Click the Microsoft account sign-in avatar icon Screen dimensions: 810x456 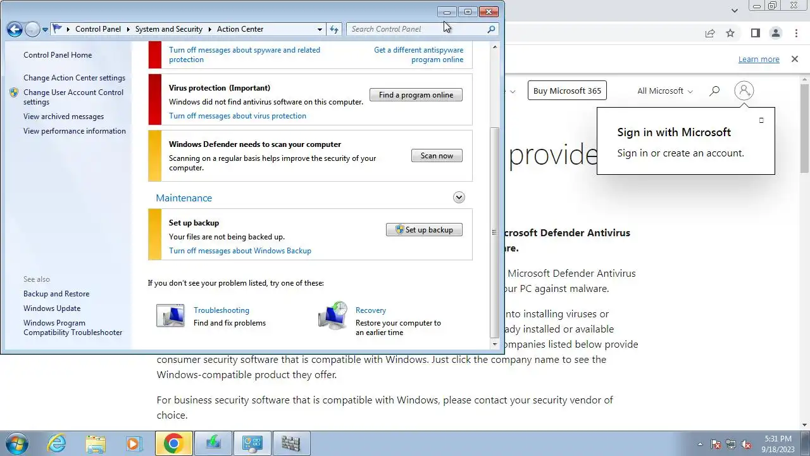coord(744,91)
